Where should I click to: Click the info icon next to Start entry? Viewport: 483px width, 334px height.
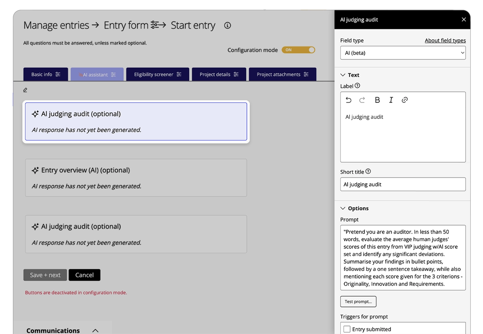click(x=227, y=26)
